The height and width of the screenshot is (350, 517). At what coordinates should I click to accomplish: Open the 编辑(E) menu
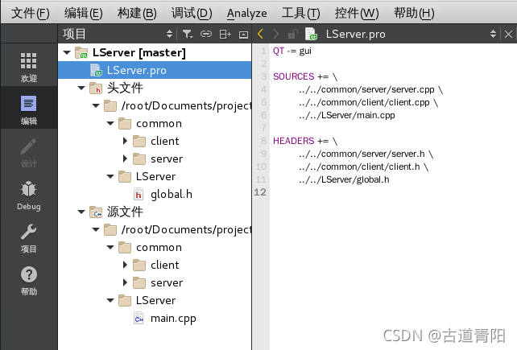[x=84, y=13]
